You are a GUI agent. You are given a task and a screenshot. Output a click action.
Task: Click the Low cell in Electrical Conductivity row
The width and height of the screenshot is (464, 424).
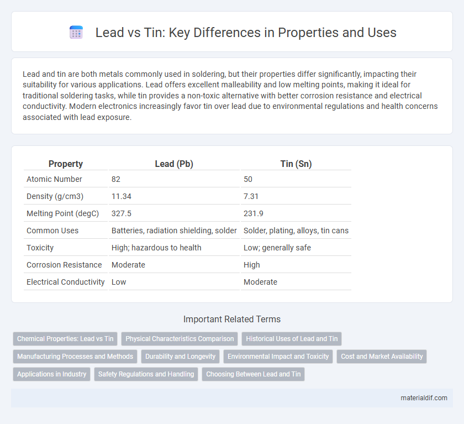174,282
